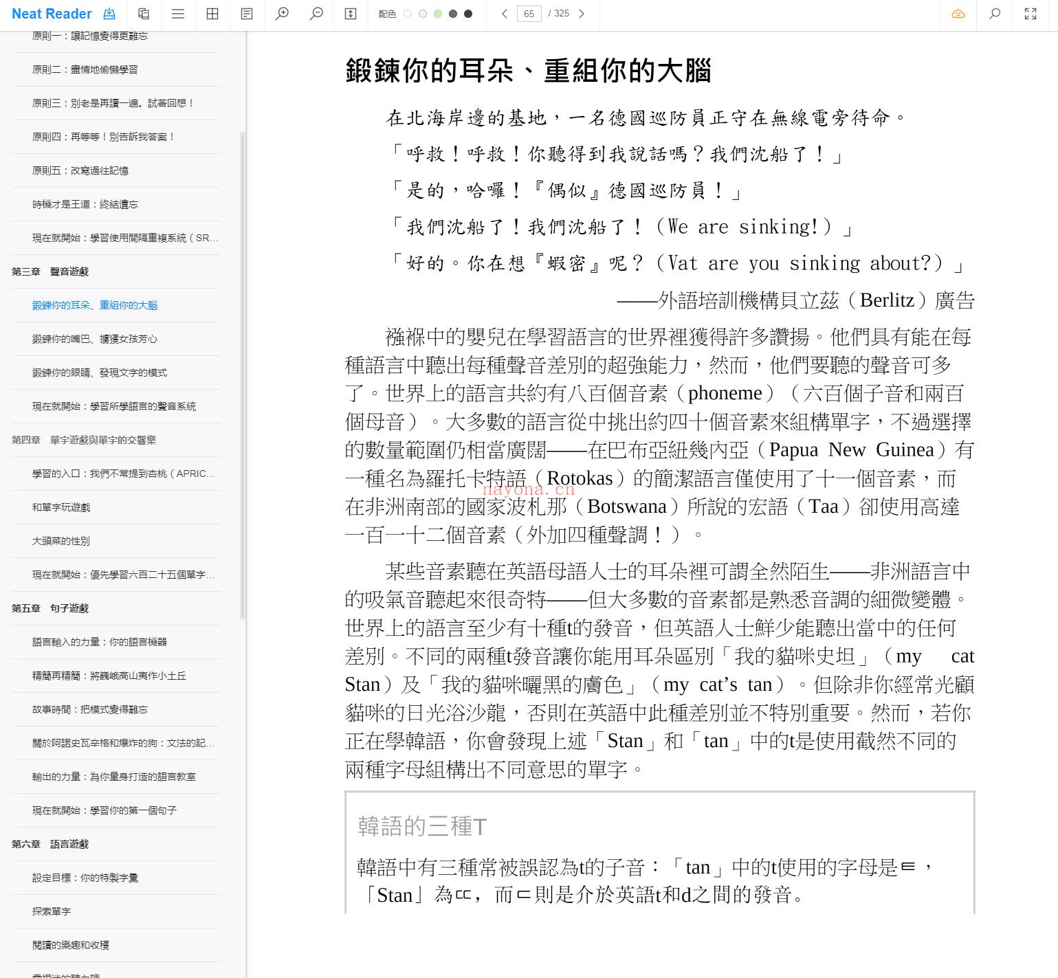
Task: Open the search magnifier icon
Action: pos(995,14)
